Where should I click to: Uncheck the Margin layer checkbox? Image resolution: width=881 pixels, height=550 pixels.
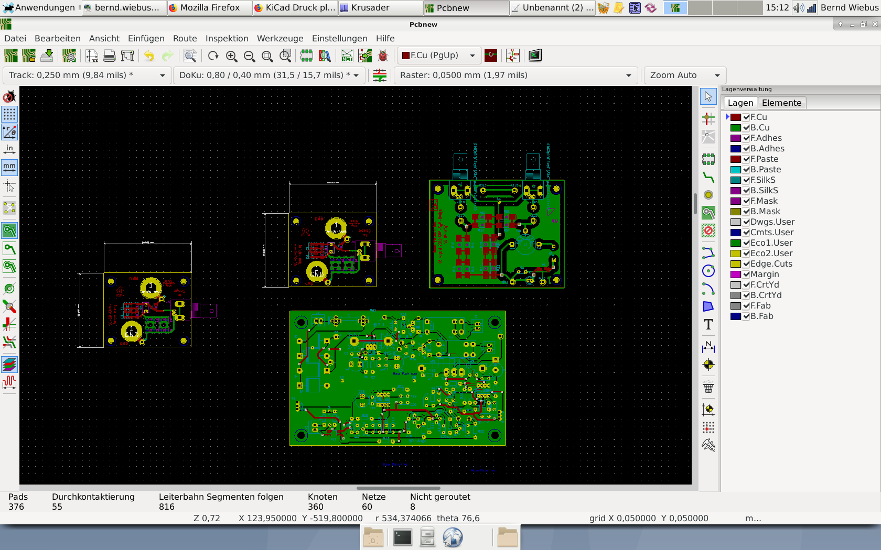click(746, 274)
